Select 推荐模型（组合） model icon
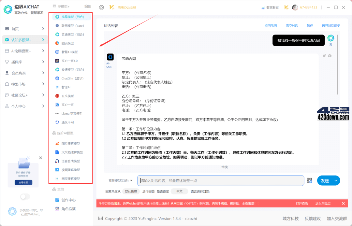 [x=57, y=17]
